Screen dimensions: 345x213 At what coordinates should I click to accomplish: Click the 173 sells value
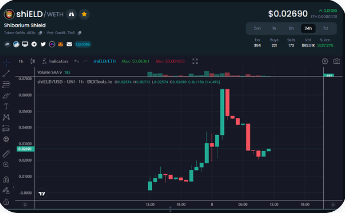(291, 45)
